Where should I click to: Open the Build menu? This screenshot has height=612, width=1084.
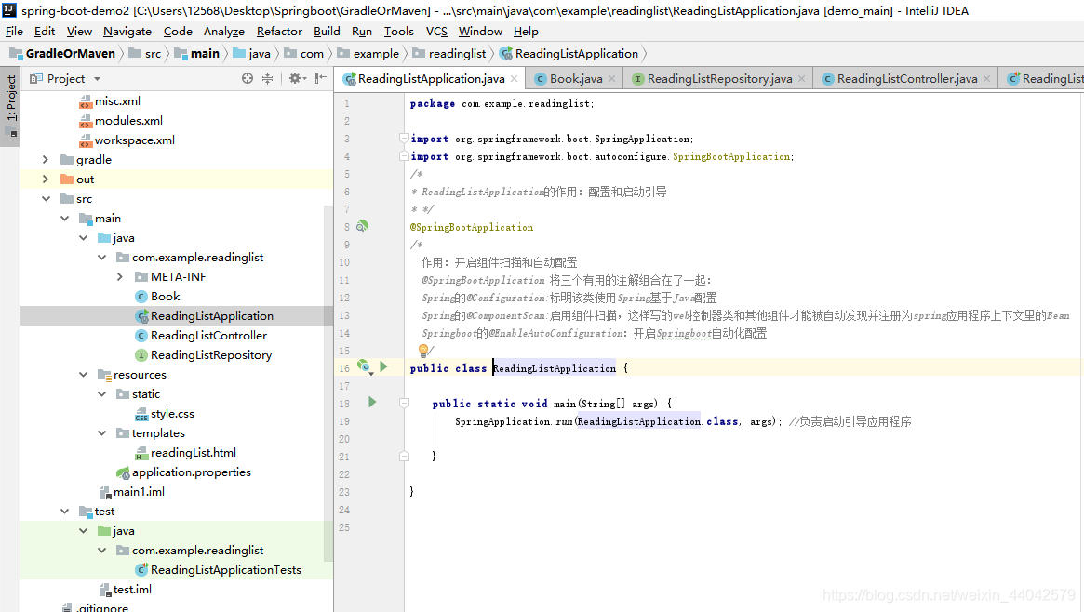coord(327,31)
